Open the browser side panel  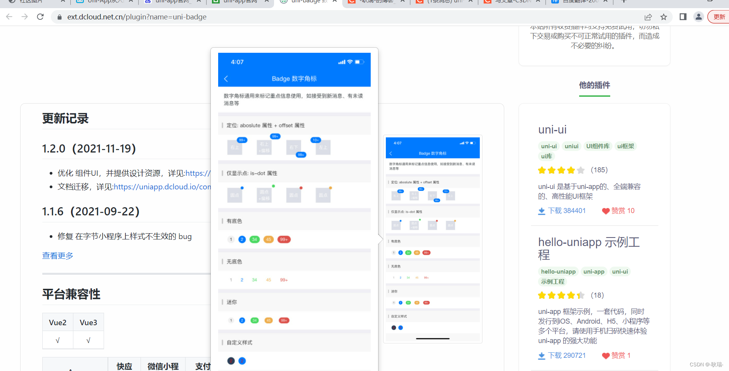[683, 17]
